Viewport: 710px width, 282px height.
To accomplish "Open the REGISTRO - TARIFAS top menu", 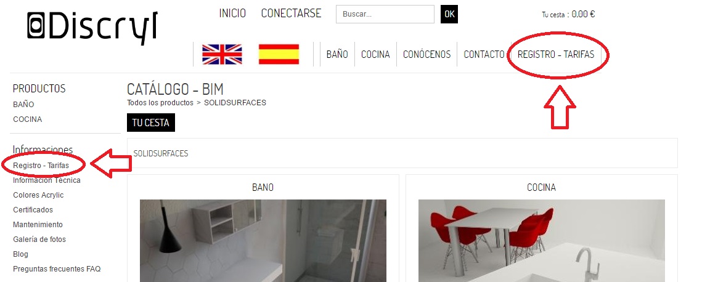I will [556, 54].
